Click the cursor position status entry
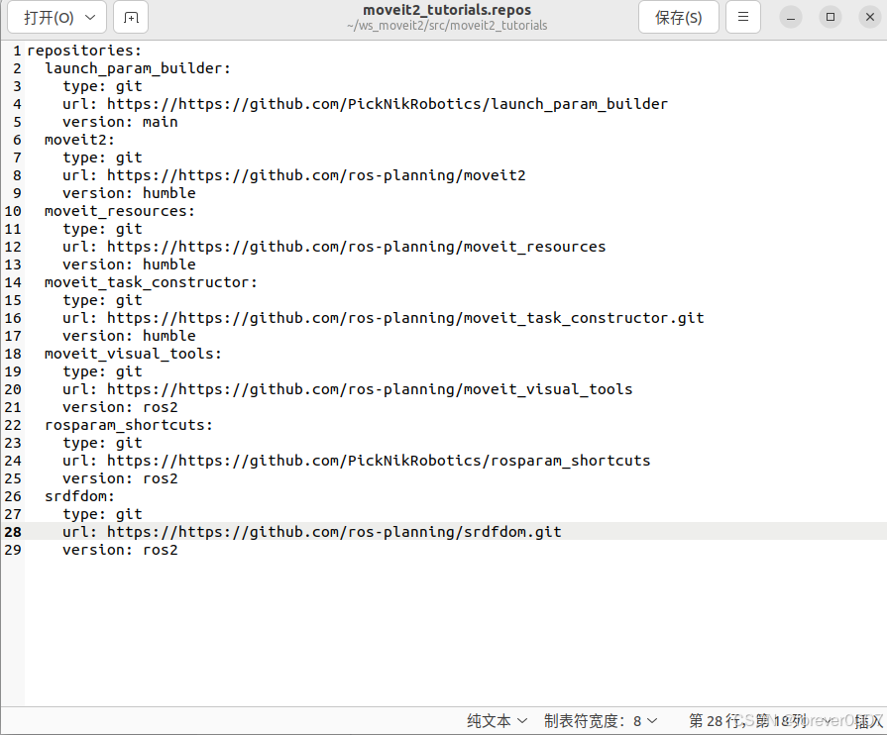Image resolution: width=887 pixels, height=735 pixels. 748,721
